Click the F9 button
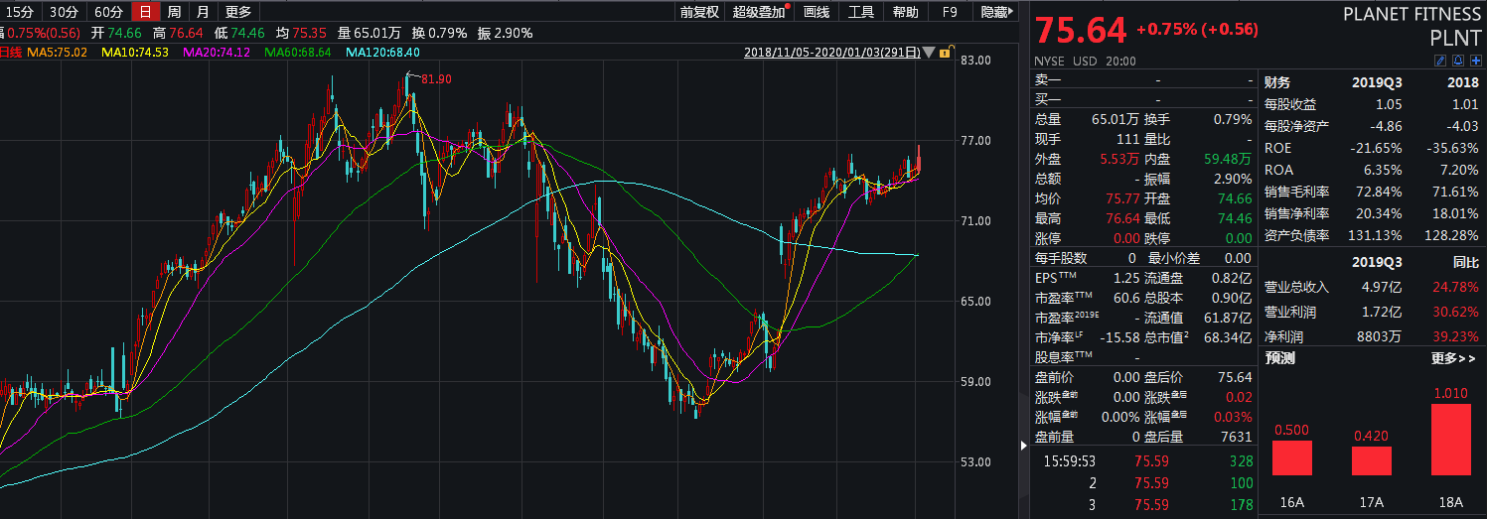 (x=950, y=12)
